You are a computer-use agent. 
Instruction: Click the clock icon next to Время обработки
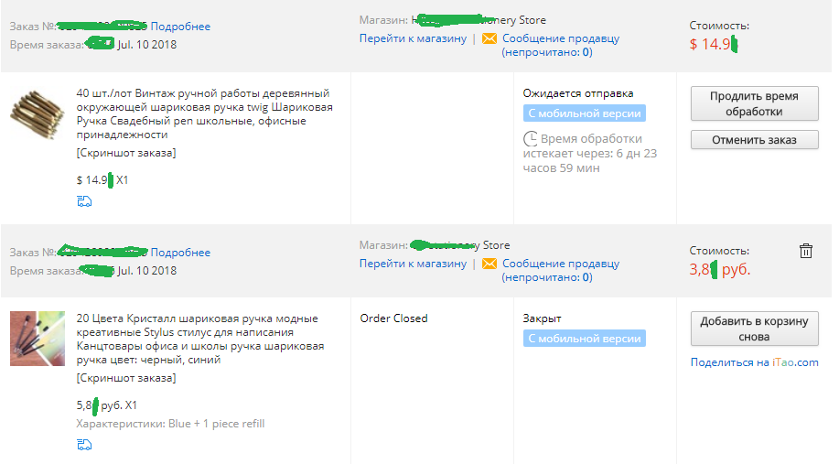(x=531, y=139)
